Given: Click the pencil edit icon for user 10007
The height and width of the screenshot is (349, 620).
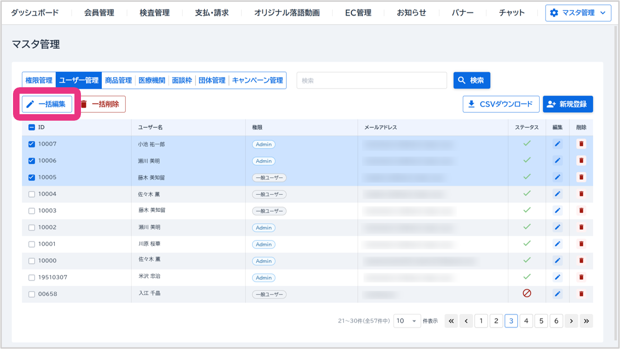Looking at the screenshot, I should [x=557, y=144].
